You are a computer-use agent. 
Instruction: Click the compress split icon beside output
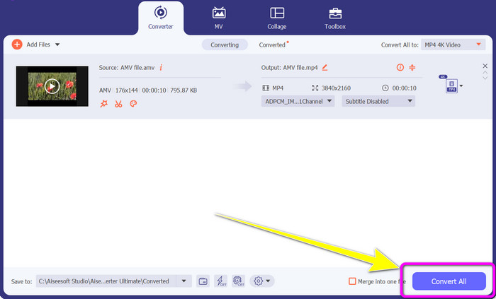click(411, 68)
